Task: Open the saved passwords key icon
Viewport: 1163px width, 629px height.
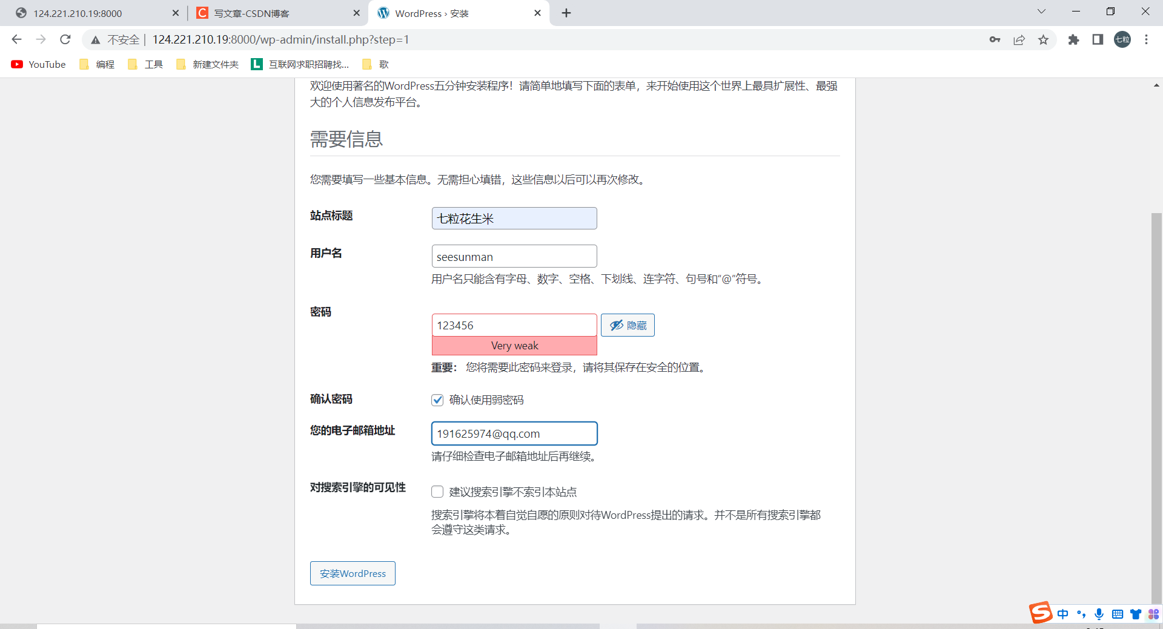Action: pyautogui.click(x=995, y=39)
